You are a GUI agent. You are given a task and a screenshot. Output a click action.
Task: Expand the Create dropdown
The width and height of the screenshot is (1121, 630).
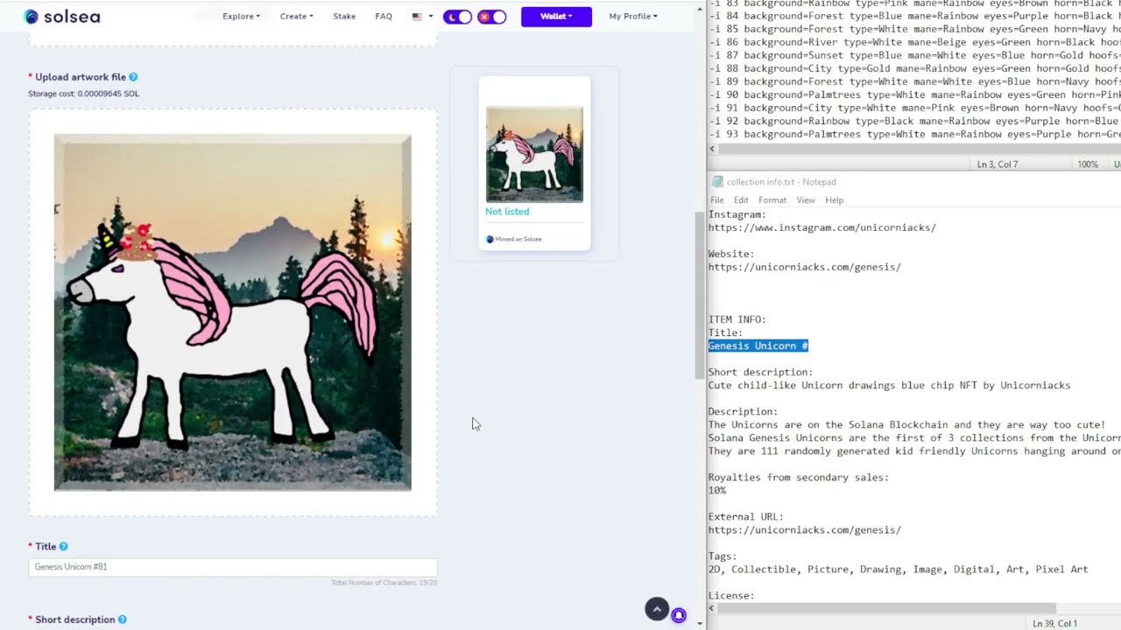pyautogui.click(x=296, y=17)
